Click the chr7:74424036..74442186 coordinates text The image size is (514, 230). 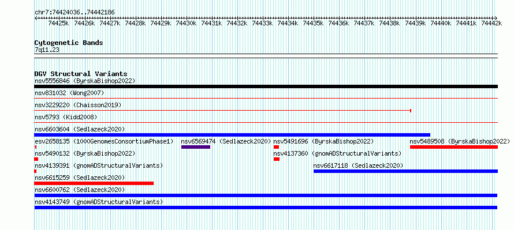pos(75,13)
